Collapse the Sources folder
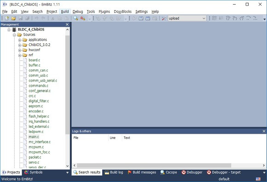Viewport: 267px width, 182px height. coord(14,35)
